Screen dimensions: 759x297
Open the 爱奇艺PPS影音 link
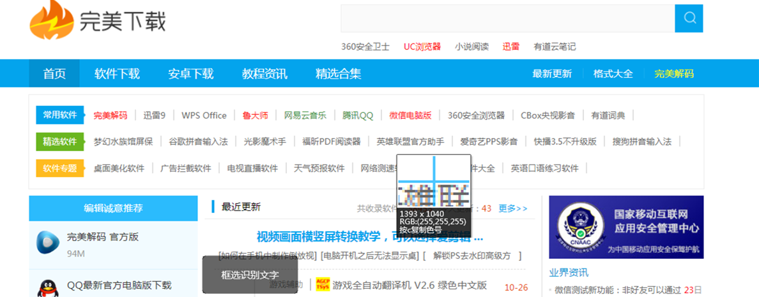pyautogui.click(x=489, y=141)
